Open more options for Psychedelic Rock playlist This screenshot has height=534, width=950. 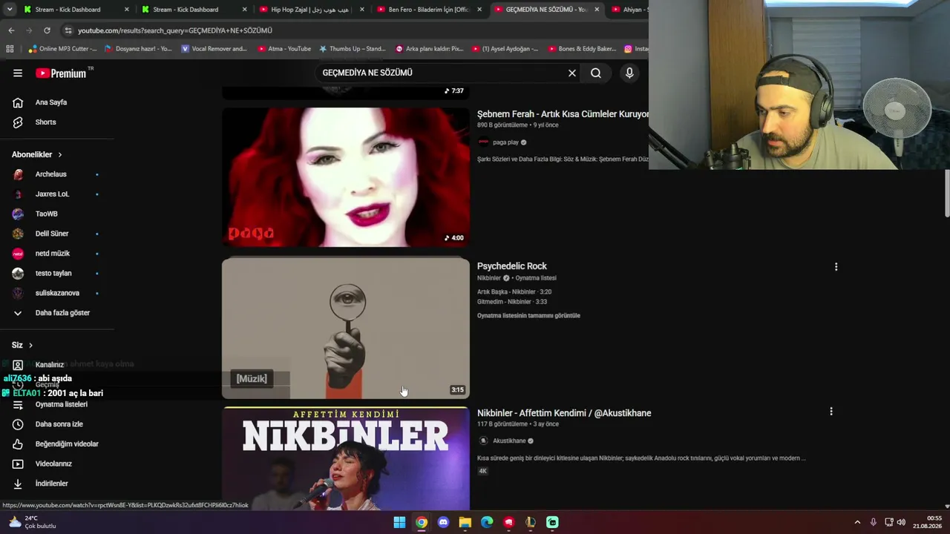836,267
